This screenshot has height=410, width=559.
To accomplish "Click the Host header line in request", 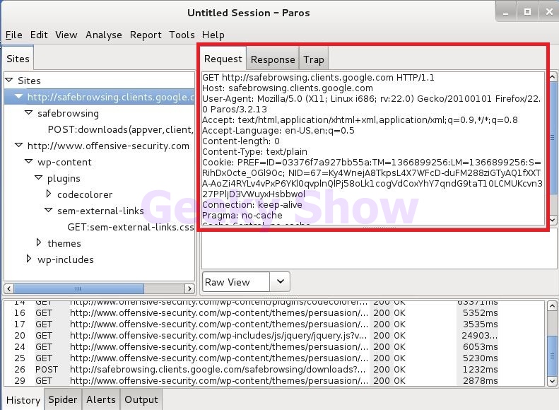I will [288, 88].
